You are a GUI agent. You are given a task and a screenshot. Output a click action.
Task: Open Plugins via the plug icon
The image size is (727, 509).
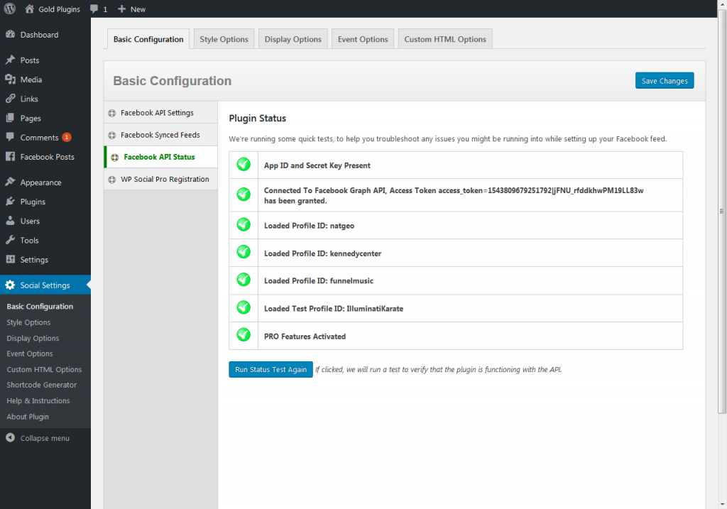tap(10, 202)
